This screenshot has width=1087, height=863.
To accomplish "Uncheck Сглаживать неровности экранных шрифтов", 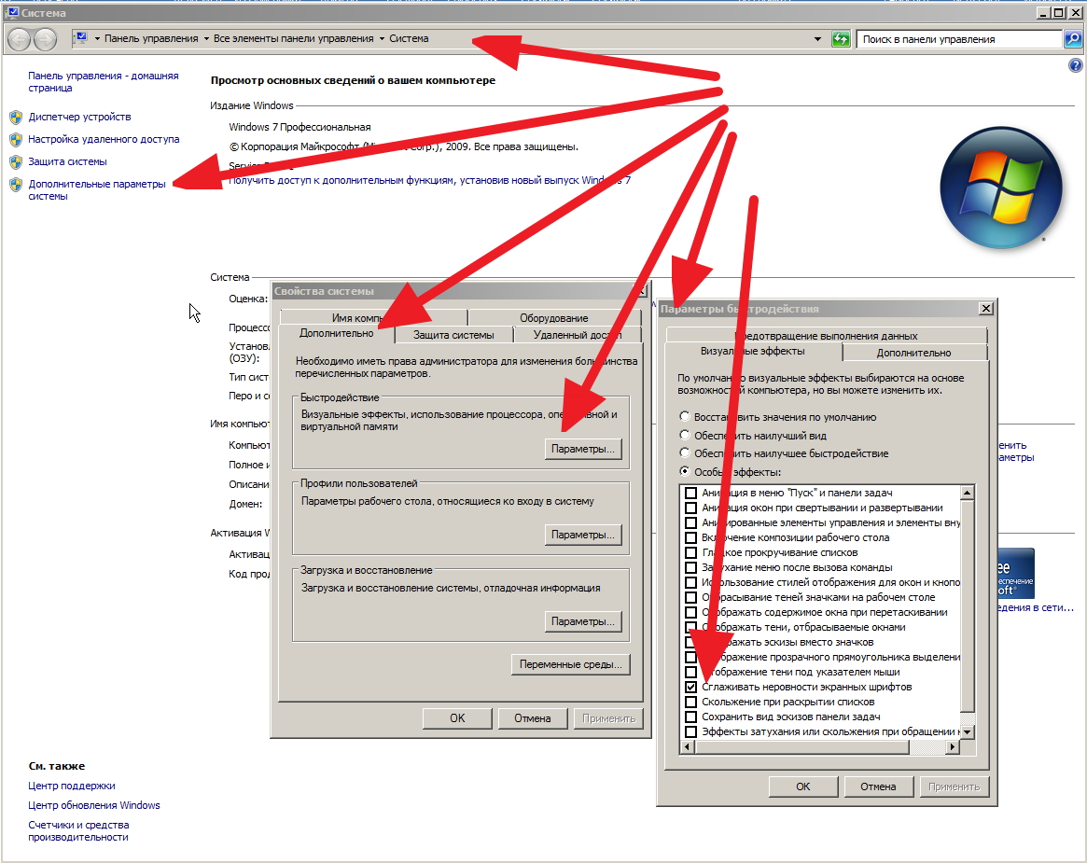I will (690, 687).
